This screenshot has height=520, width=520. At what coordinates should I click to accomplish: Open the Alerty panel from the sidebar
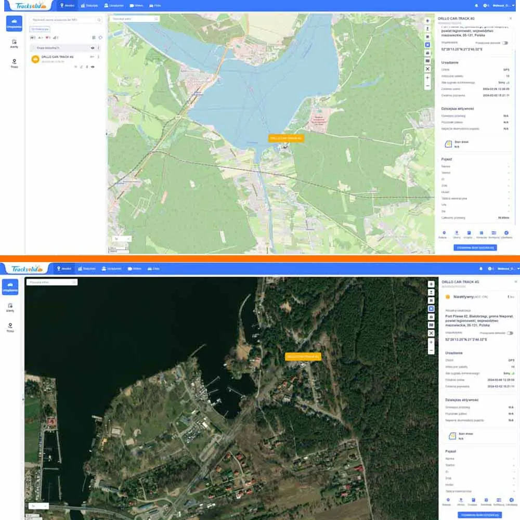pyautogui.click(x=14, y=45)
